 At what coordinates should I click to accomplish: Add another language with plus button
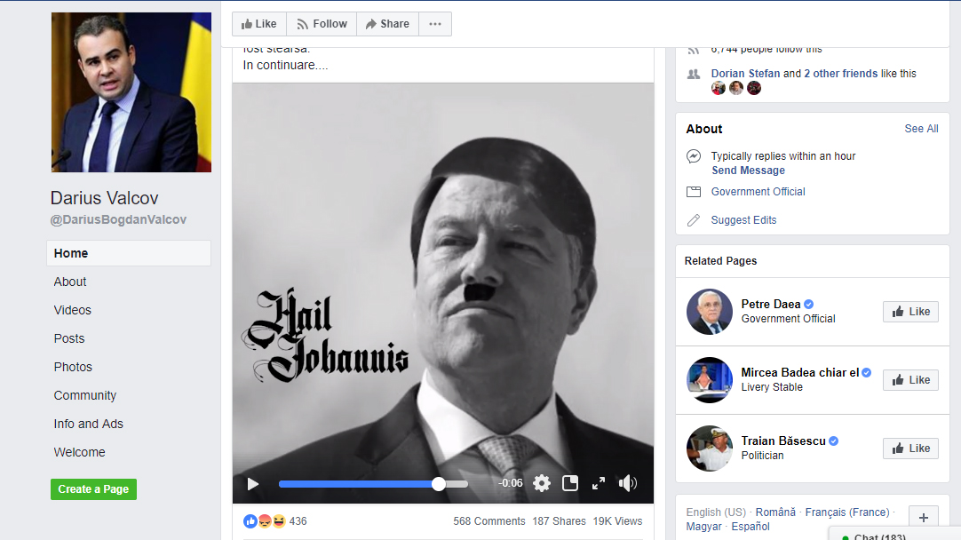[x=924, y=518]
